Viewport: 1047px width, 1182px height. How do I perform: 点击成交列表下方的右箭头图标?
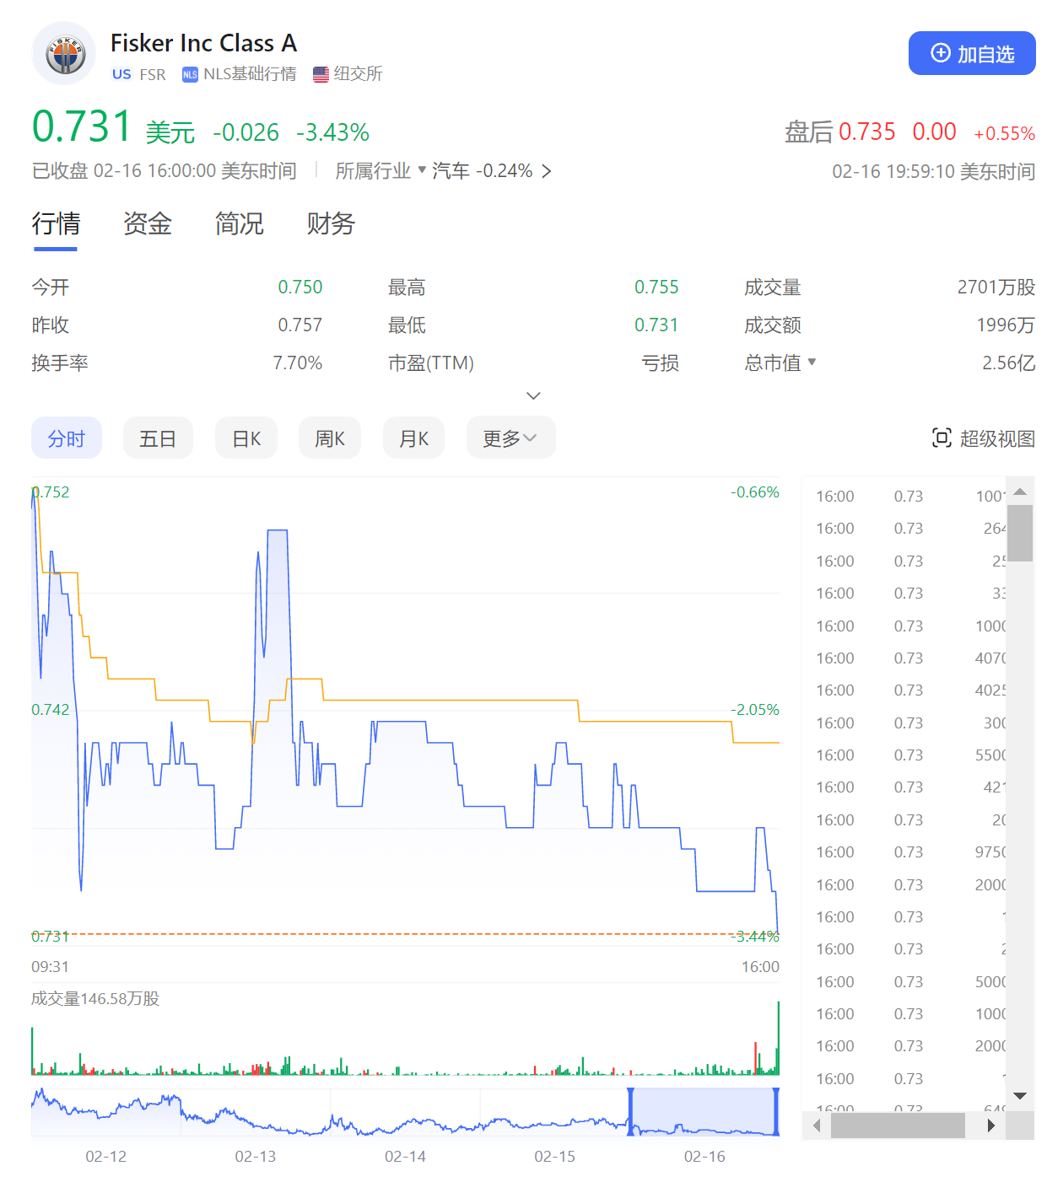(992, 1125)
